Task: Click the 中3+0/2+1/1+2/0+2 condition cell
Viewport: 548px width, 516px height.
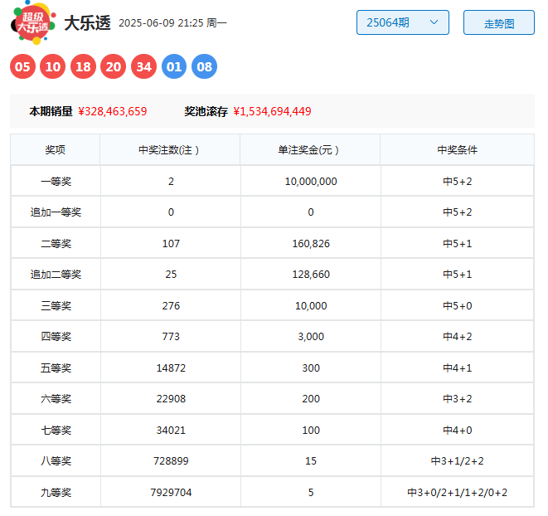Action: (x=457, y=493)
